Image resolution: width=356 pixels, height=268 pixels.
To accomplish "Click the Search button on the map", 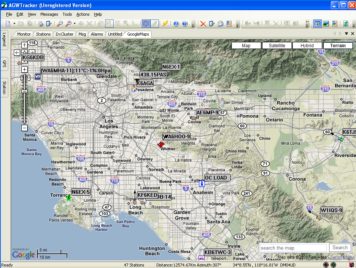I will (340, 247).
